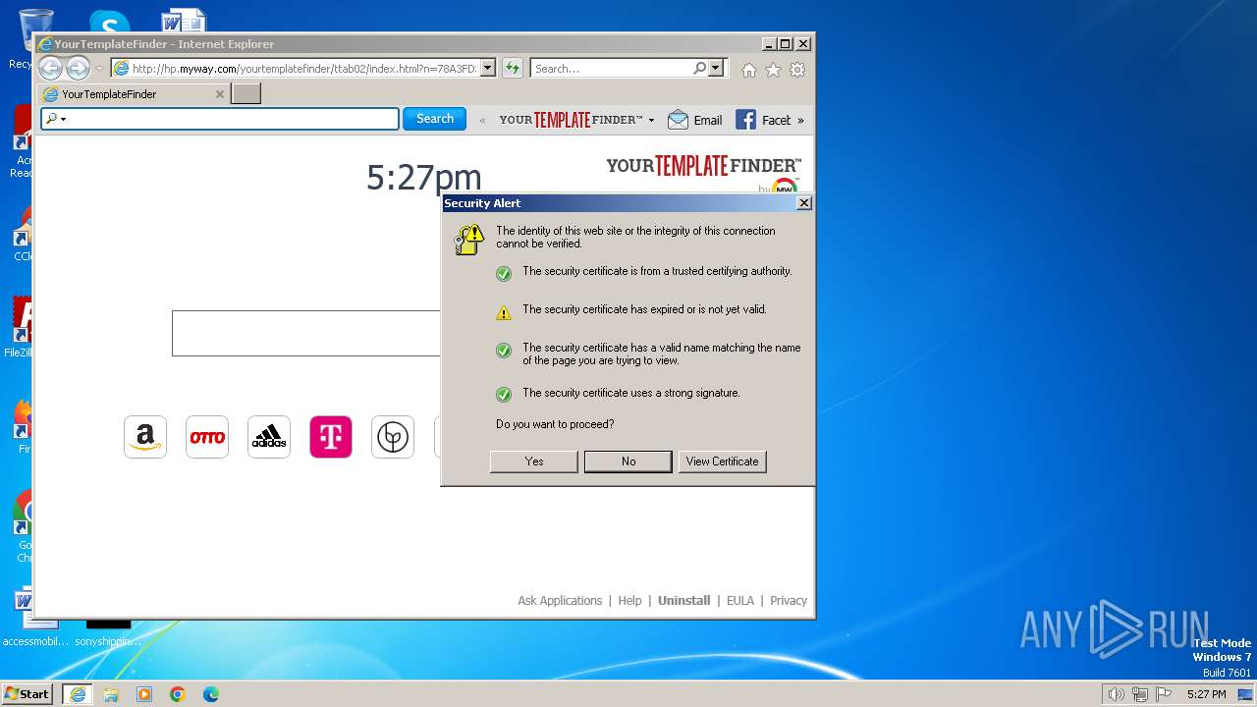Open the IE Home icon
This screenshot has width=1257, height=707.
point(749,70)
